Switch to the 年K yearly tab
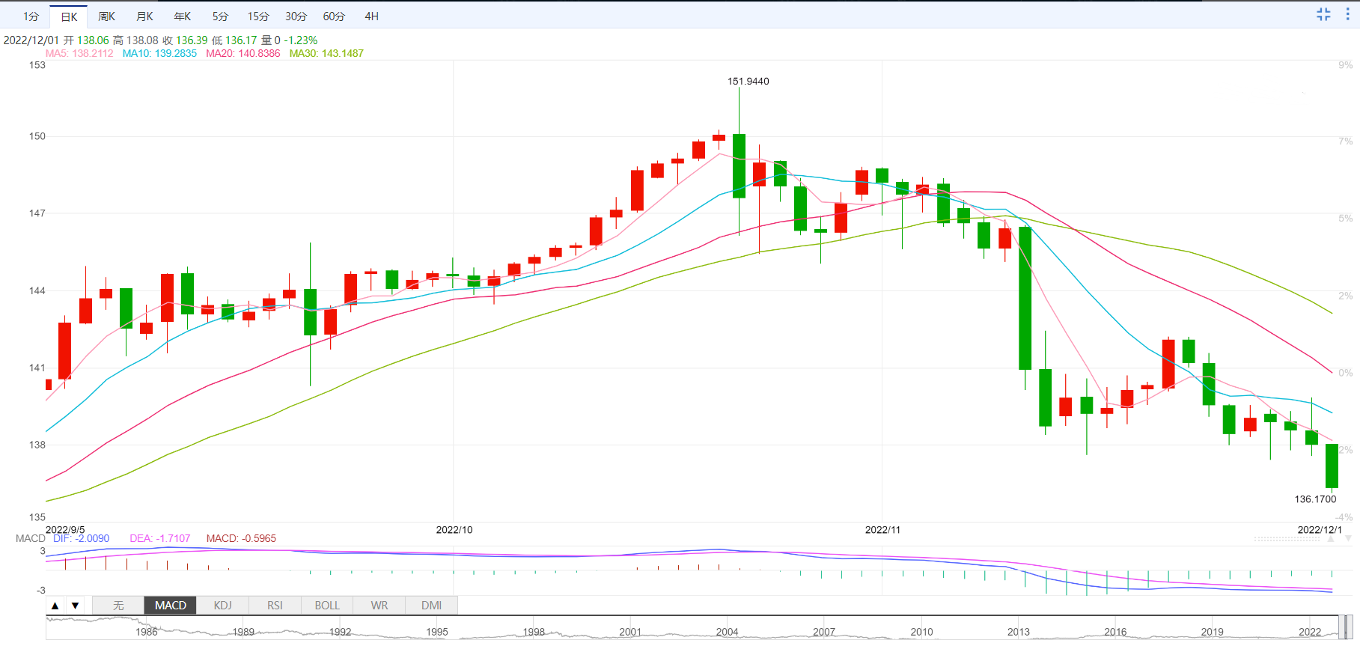The image size is (1360, 652). (182, 16)
